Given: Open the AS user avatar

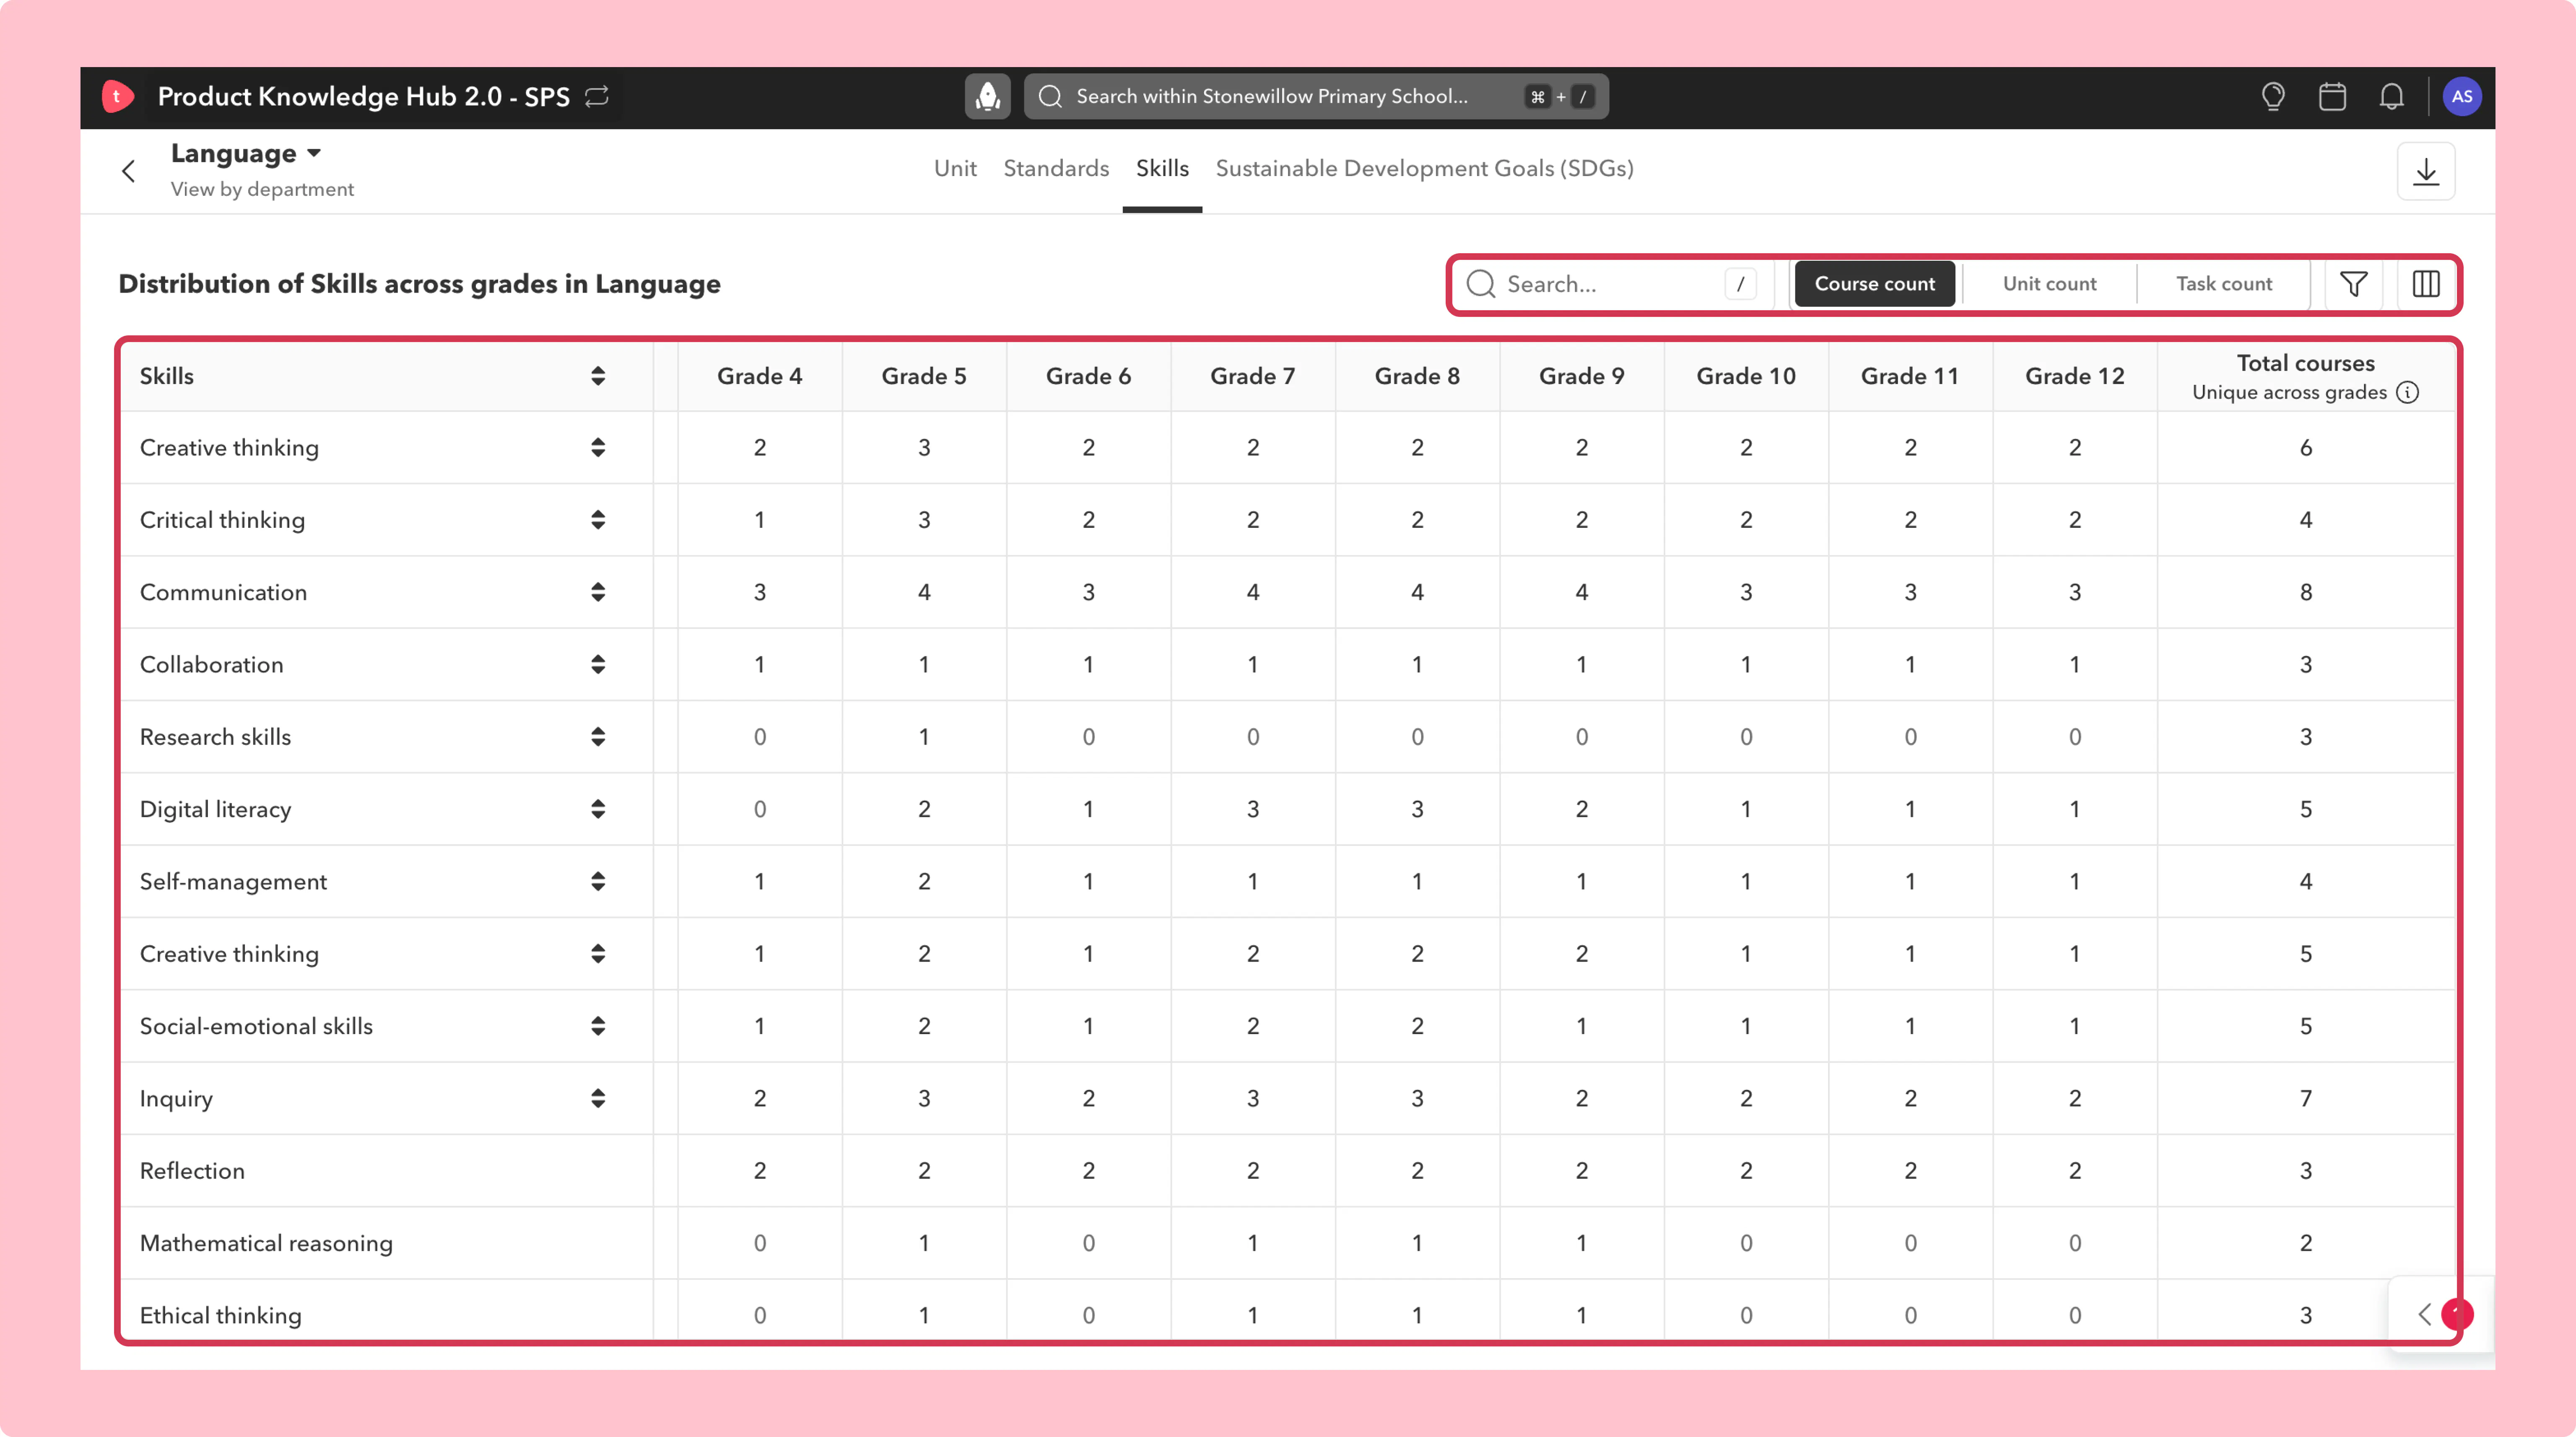Looking at the screenshot, I should click(x=2461, y=96).
